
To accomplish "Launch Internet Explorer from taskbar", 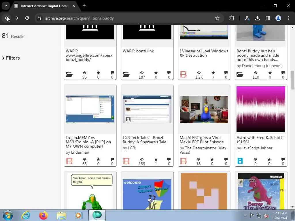I will pyautogui.click(x=26, y=215).
